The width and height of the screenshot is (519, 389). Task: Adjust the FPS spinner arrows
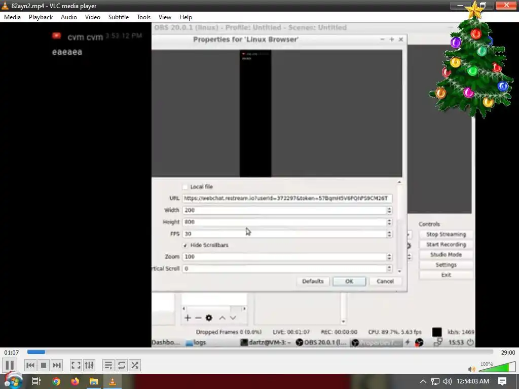pyautogui.click(x=389, y=234)
